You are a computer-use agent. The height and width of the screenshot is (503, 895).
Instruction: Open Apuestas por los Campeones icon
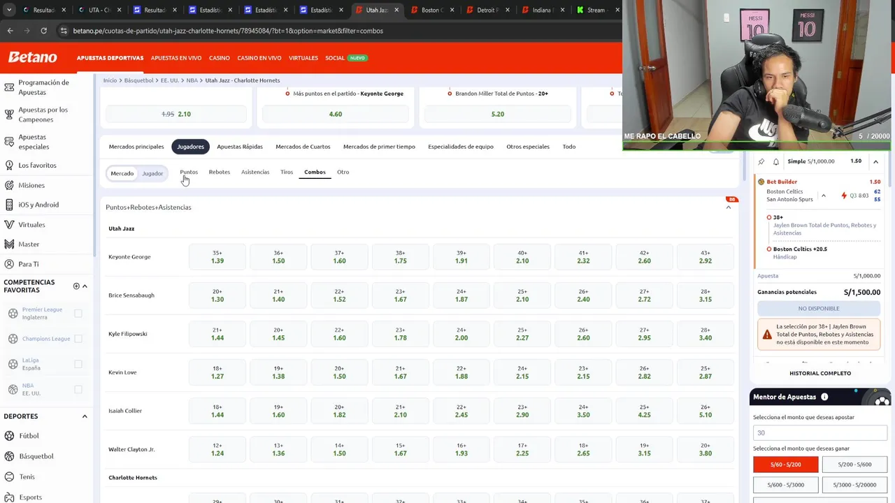[9, 115]
